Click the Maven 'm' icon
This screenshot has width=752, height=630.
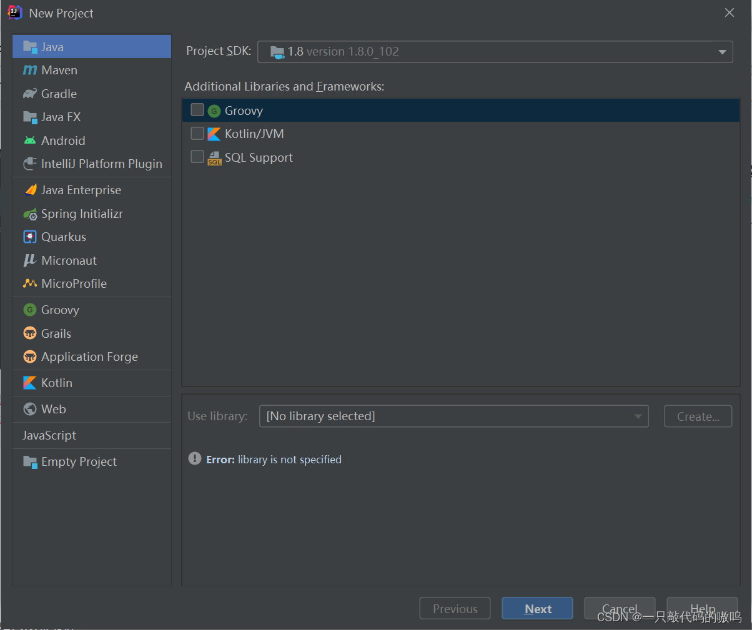click(30, 70)
